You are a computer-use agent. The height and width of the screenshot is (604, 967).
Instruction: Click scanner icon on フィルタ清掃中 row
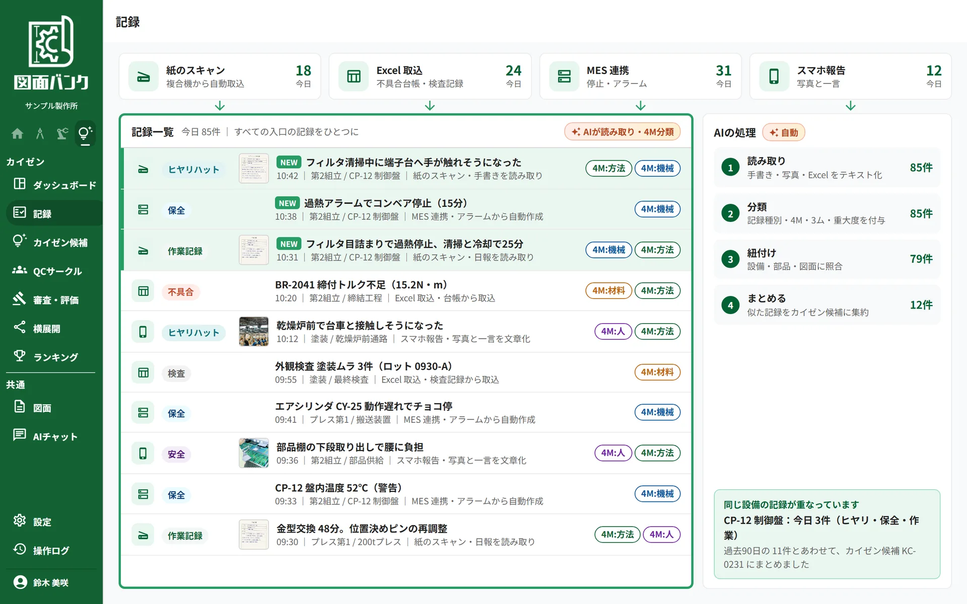pos(143,169)
